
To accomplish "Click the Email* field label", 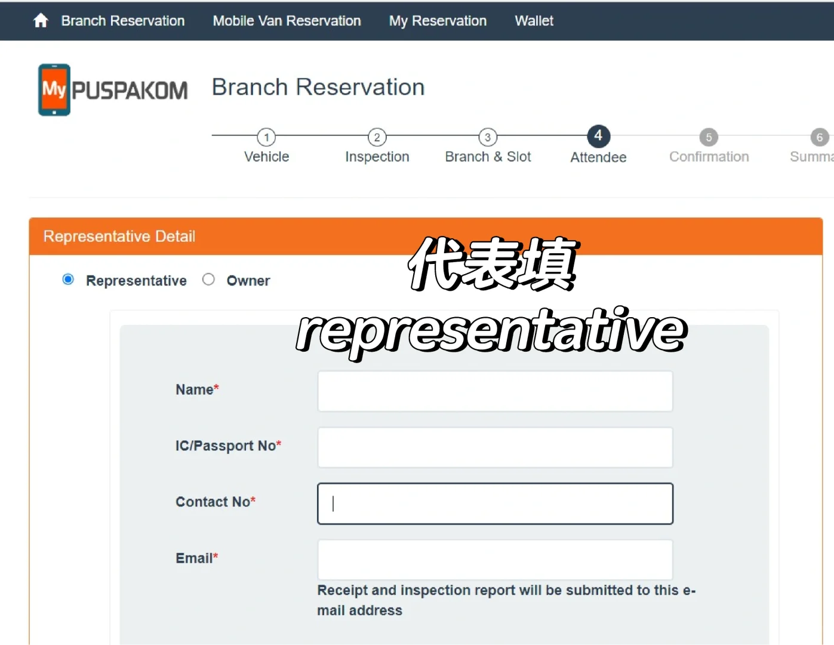I will point(196,558).
